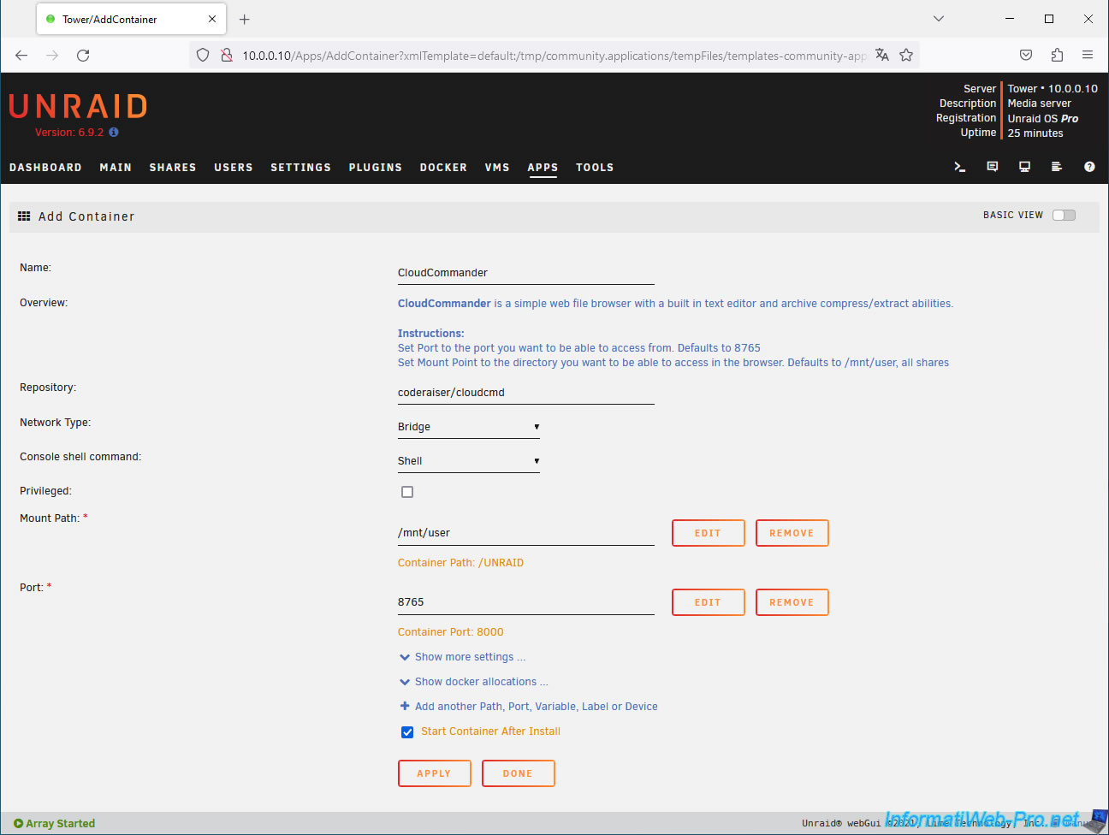
Task: Go to the Docker menu tab
Action: [443, 168]
